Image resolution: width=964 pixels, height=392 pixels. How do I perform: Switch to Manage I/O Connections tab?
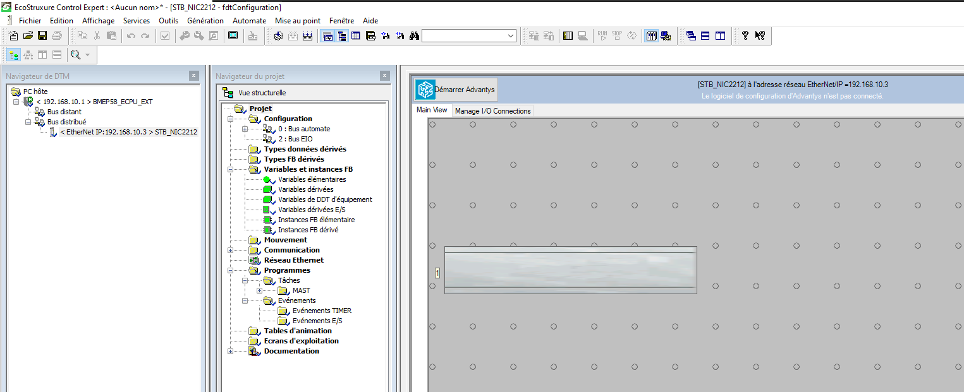coord(493,111)
